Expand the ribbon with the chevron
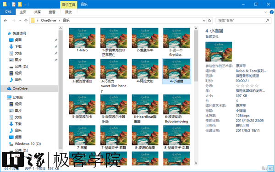 point(265,12)
